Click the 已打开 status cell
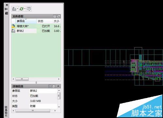This screenshot has width=163, height=118. [x=46, y=26]
